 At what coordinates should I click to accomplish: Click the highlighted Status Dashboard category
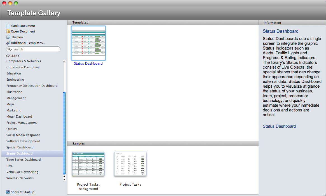(32, 153)
